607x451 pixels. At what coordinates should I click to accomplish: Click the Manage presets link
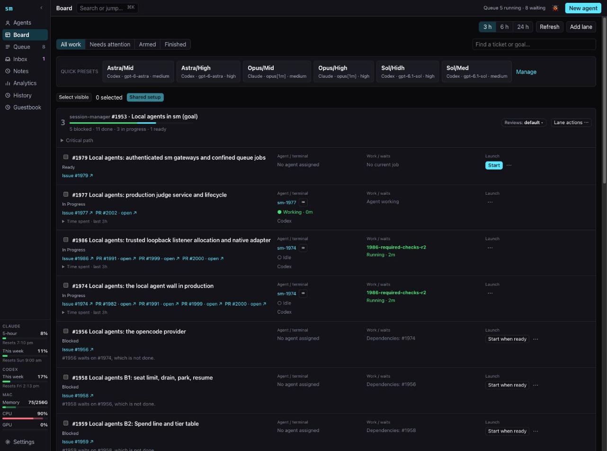pos(526,72)
